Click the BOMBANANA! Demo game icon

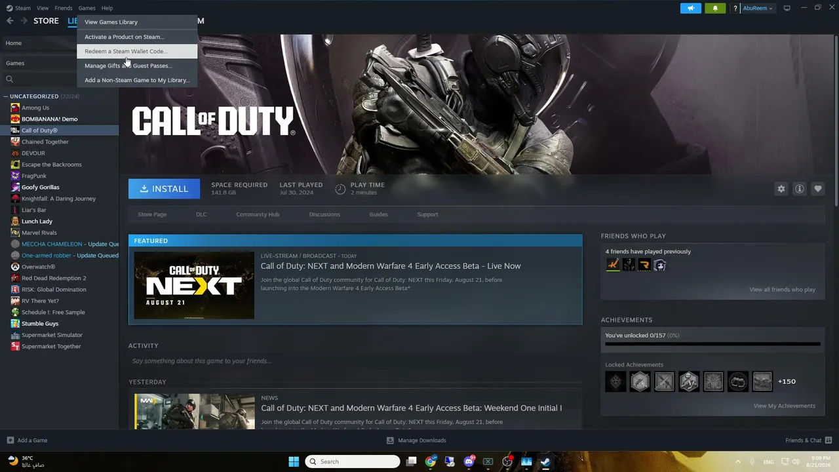point(15,119)
